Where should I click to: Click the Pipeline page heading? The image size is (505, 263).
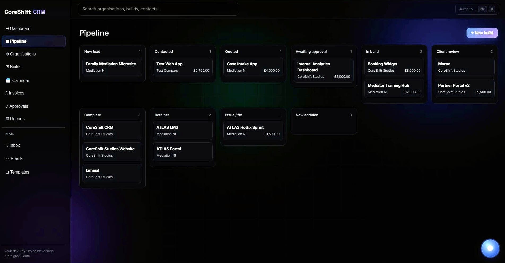click(94, 33)
